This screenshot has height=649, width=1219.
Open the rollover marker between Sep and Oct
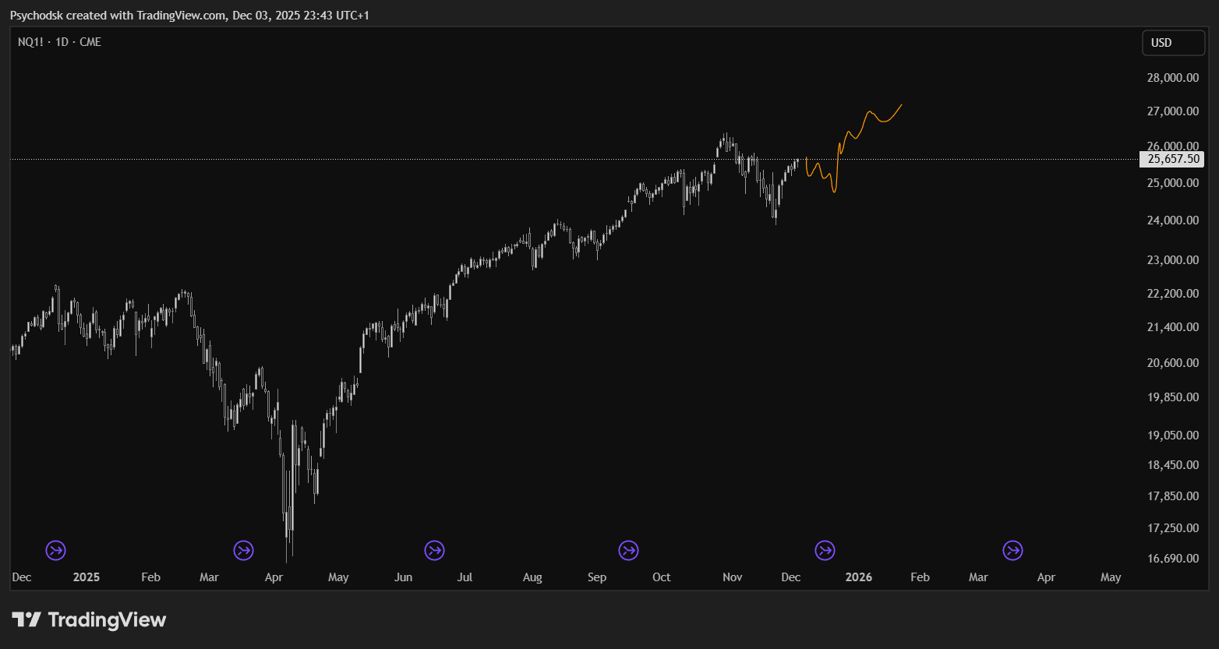(628, 551)
